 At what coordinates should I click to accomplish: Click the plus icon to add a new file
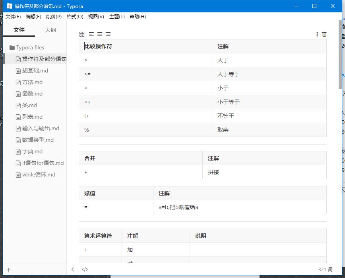(x=9, y=270)
